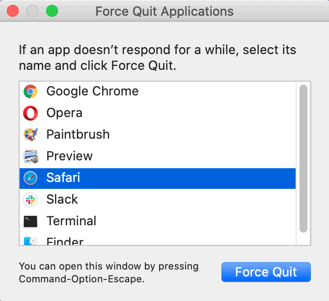Click the green zoom window button

click(x=52, y=10)
